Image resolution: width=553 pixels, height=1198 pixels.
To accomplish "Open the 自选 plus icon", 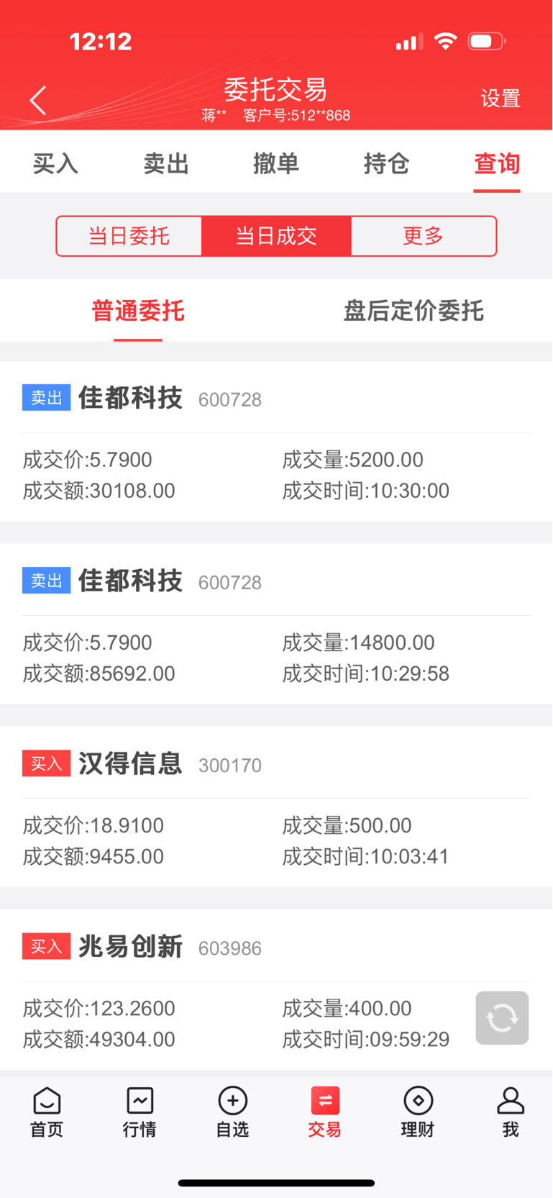I will pyautogui.click(x=232, y=1101).
